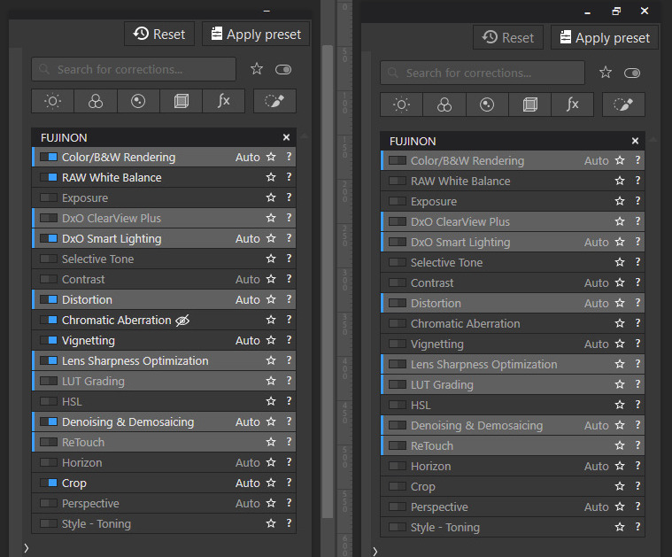The height and width of the screenshot is (557, 672).
Task: Select the Light corrections icon in left panel
Action: [x=52, y=102]
